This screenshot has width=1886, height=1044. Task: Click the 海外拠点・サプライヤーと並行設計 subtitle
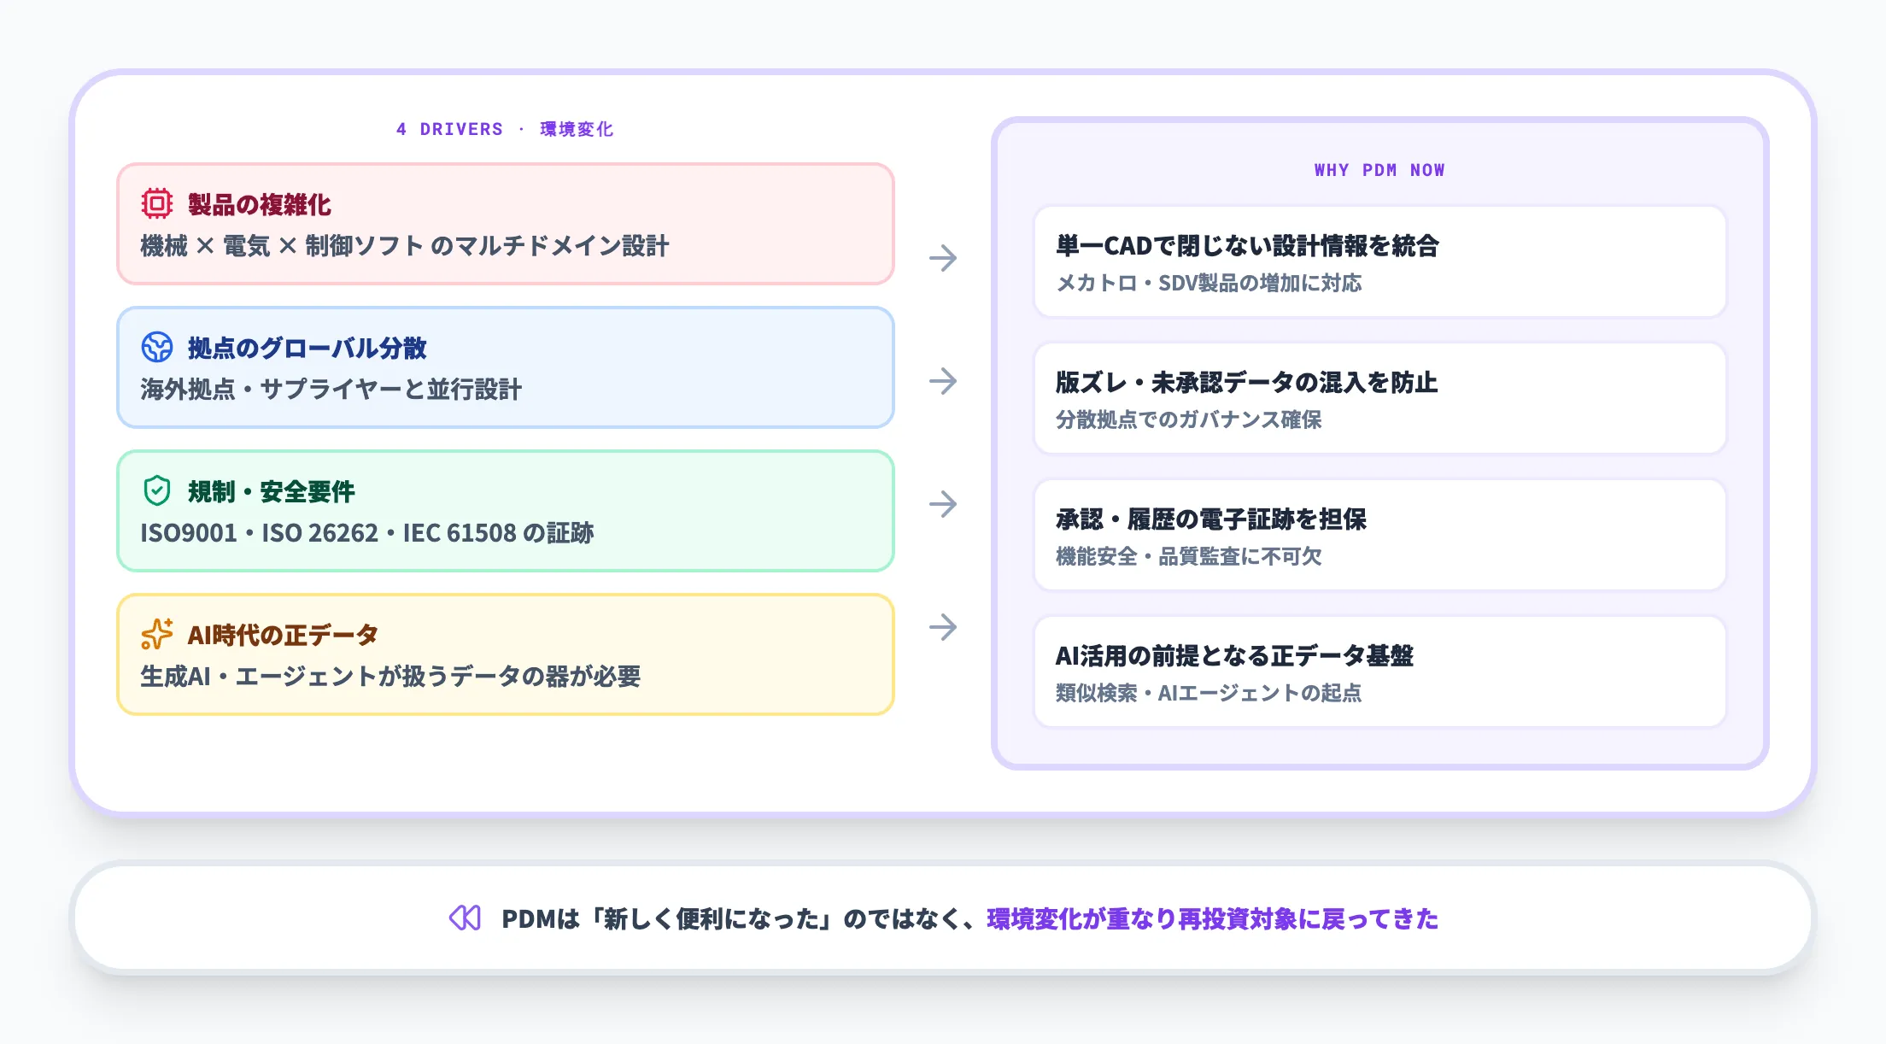(333, 389)
